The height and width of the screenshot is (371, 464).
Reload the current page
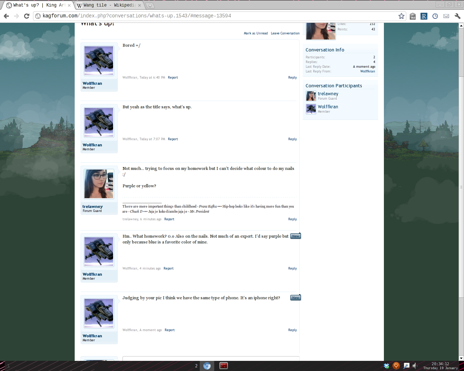(x=26, y=16)
